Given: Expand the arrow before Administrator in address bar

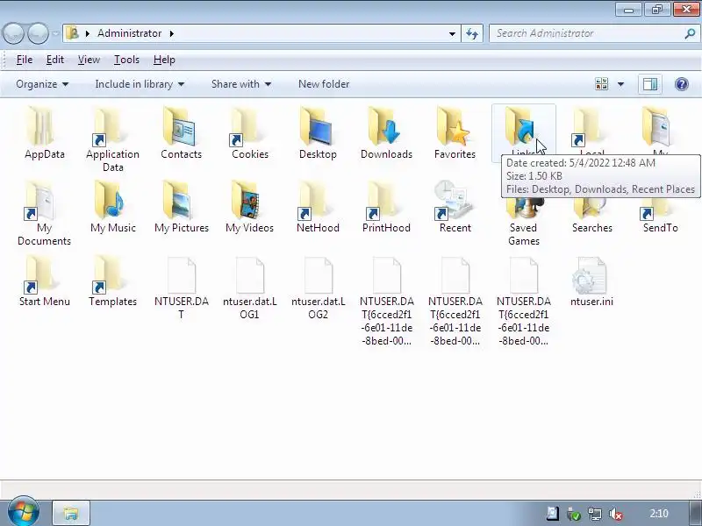Looking at the screenshot, I should click(87, 33).
